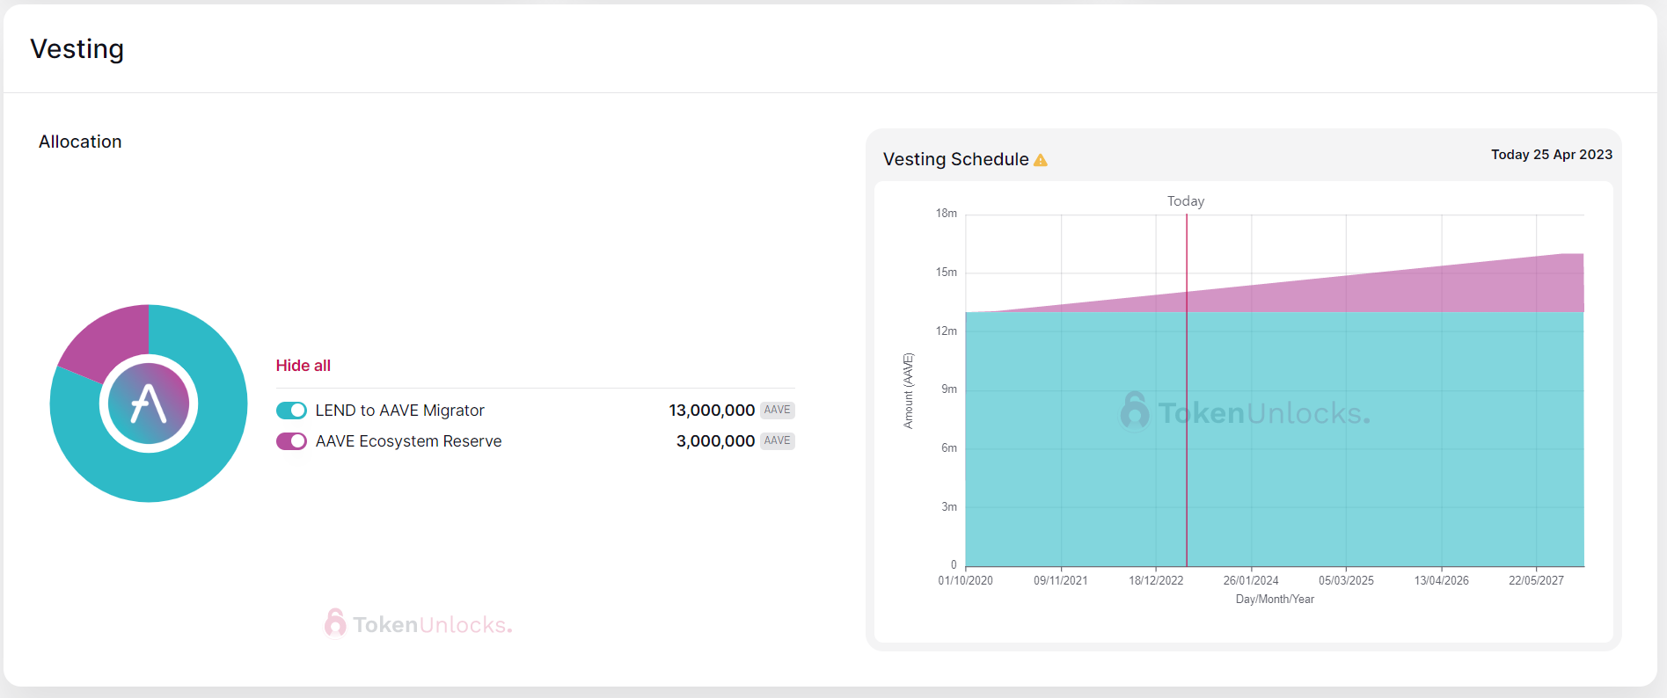1667x698 pixels.
Task: Click the Today 25 Apr 2023 date text
Action: [1552, 155]
